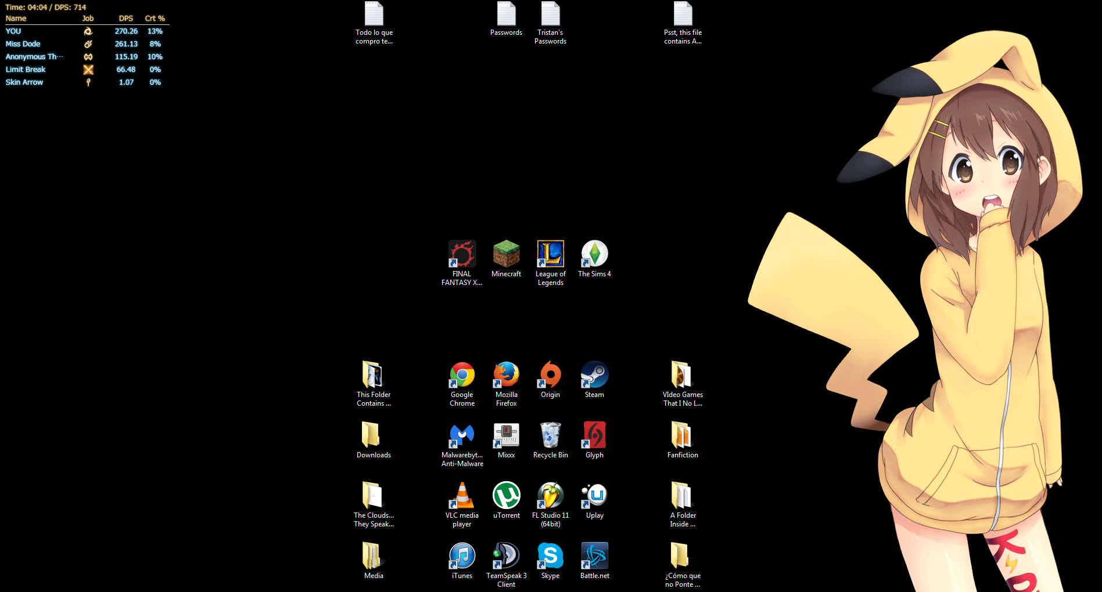Image resolution: width=1102 pixels, height=592 pixels.
Task: Click the Job column header
Action: [88, 19]
